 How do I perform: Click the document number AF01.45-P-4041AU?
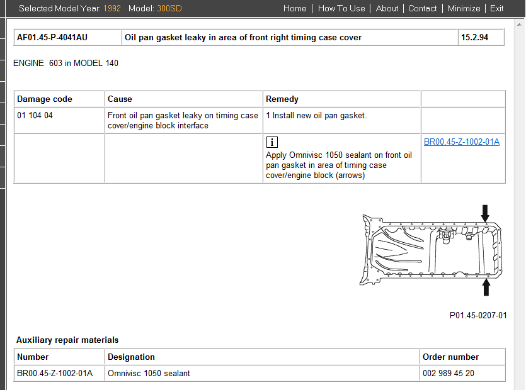(x=52, y=37)
